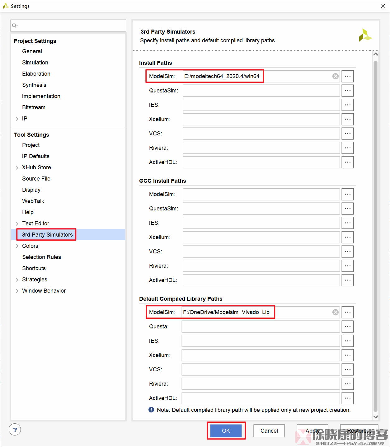Expand the IP project settings node
Screen dimensions: 390x447
(x=17, y=119)
